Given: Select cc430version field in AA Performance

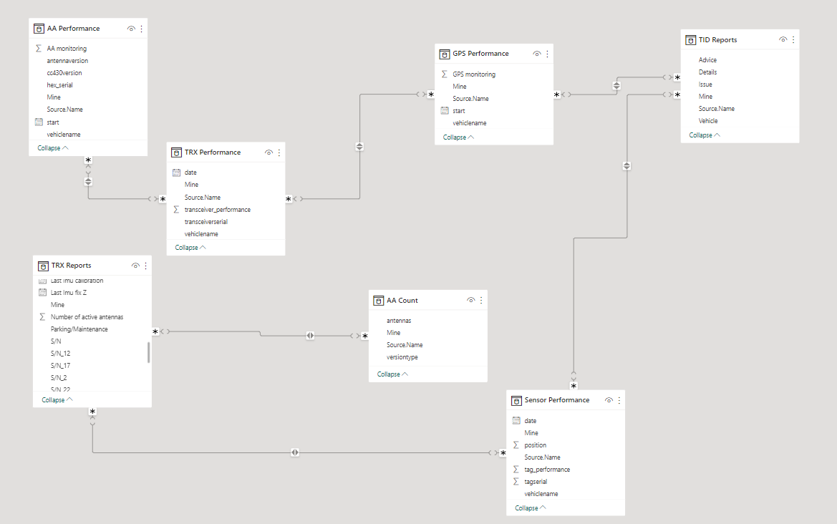Looking at the screenshot, I should [64, 73].
